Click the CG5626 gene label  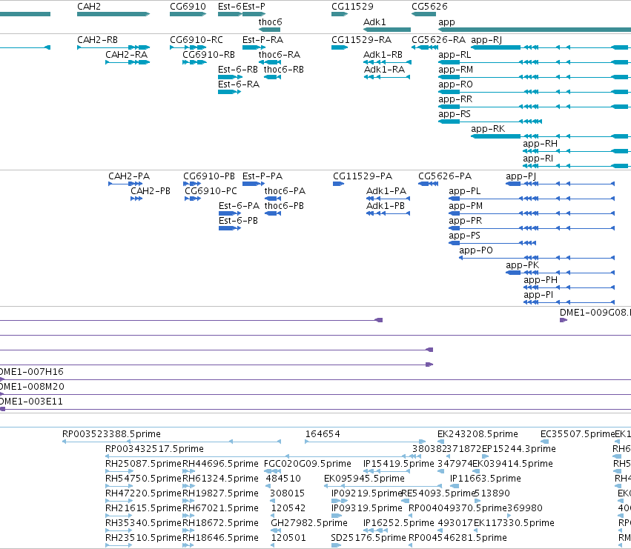(x=429, y=7)
